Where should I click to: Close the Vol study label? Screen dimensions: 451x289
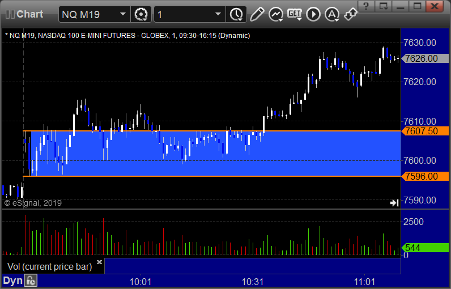99,262
